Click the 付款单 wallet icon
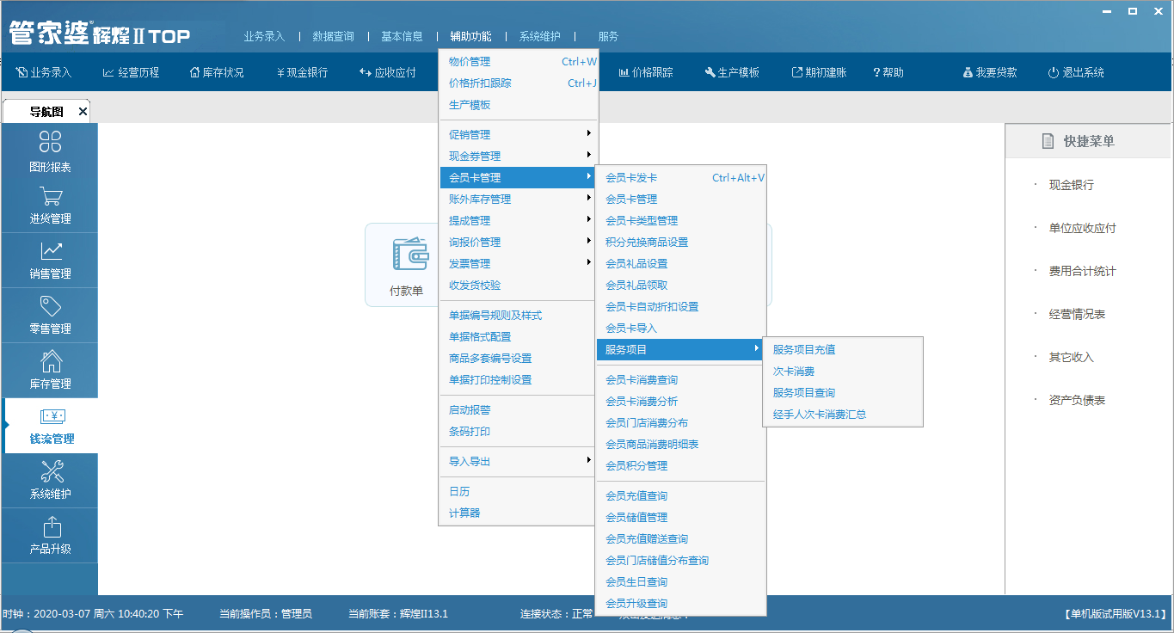This screenshot has width=1174, height=633. click(x=407, y=255)
